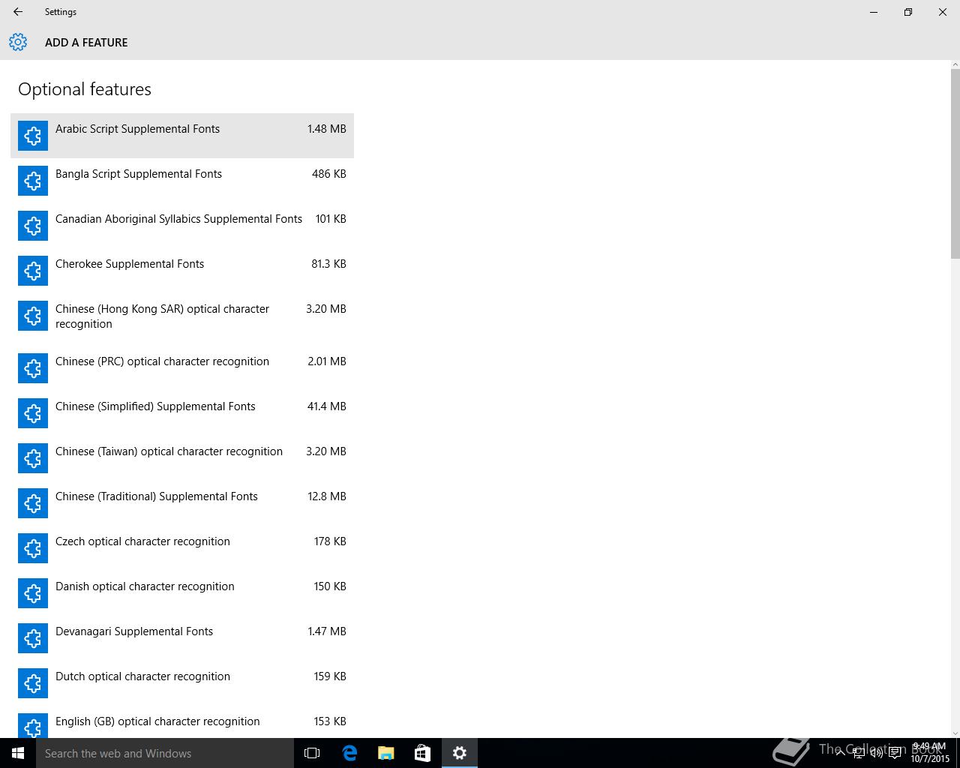Click puzzle icon for Czech optical character recognition
The image size is (960, 768).
33,548
